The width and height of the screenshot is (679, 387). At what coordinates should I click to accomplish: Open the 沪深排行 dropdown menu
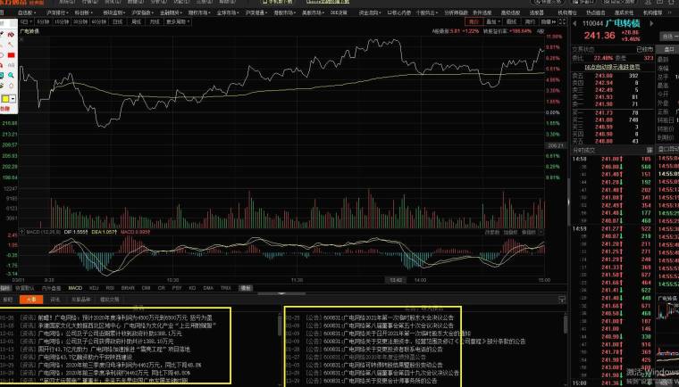(x=56, y=13)
